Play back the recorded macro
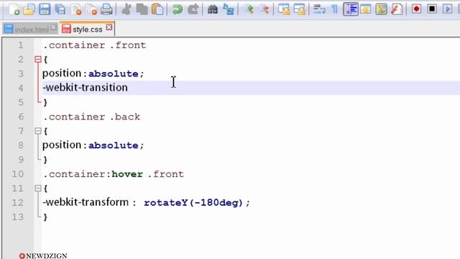Image resolution: width=460 pixels, height=259 pixels. (447, 9)
